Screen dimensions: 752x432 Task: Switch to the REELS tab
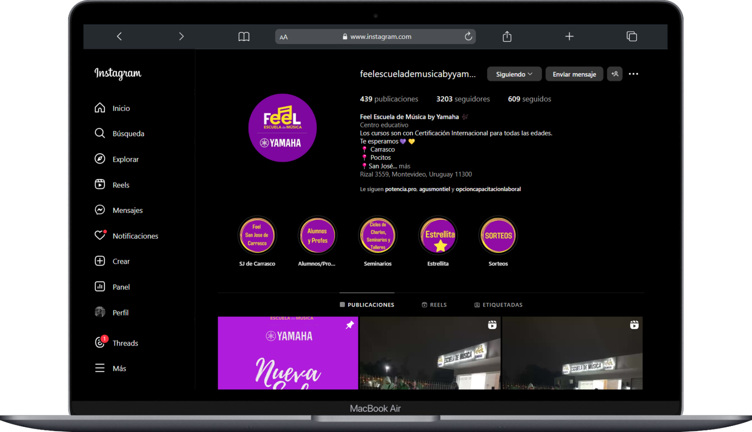coord(434,305)
